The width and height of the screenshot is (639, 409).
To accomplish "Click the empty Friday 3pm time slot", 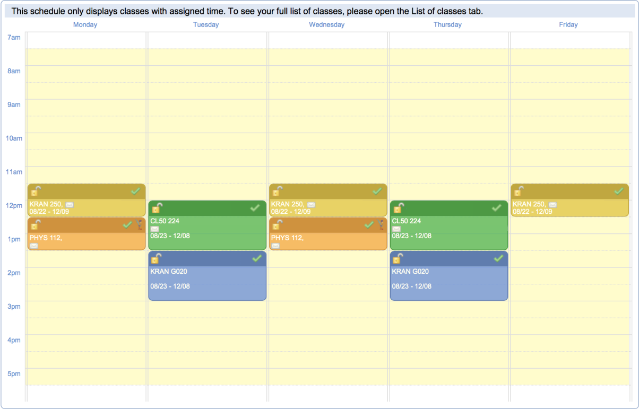I will [569, 309].
